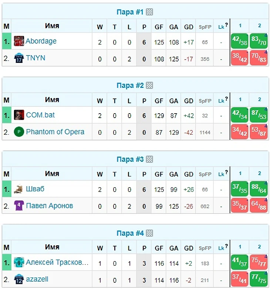Click green 88/64 match result for Шваб
This screenshot has width=270, height=289.
tap(259, 189)
